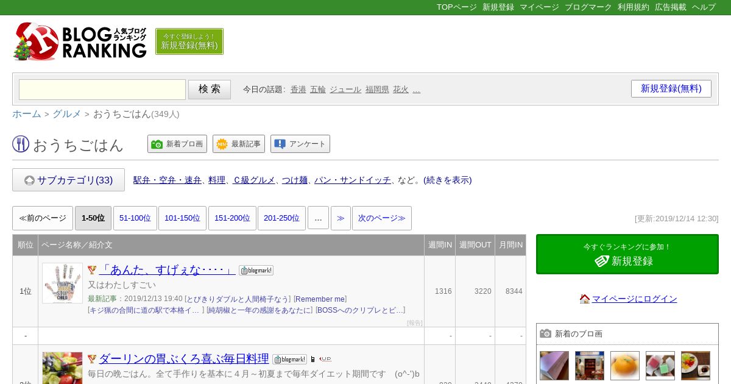Go to the ホーム breadcrumb link
The height and width of the screenshot is (384, 731).
(27, 114)
